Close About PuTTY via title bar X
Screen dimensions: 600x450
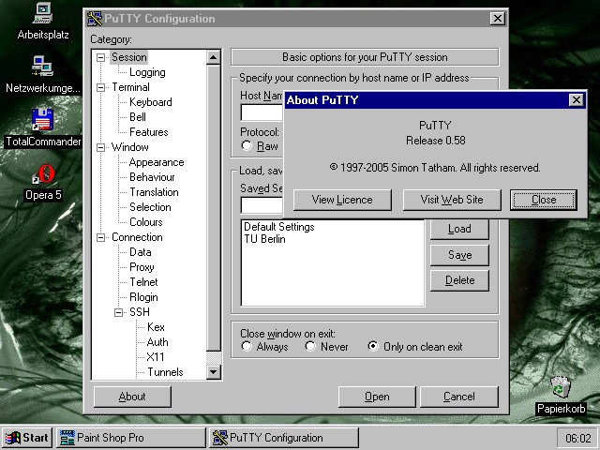pos(576,100)
